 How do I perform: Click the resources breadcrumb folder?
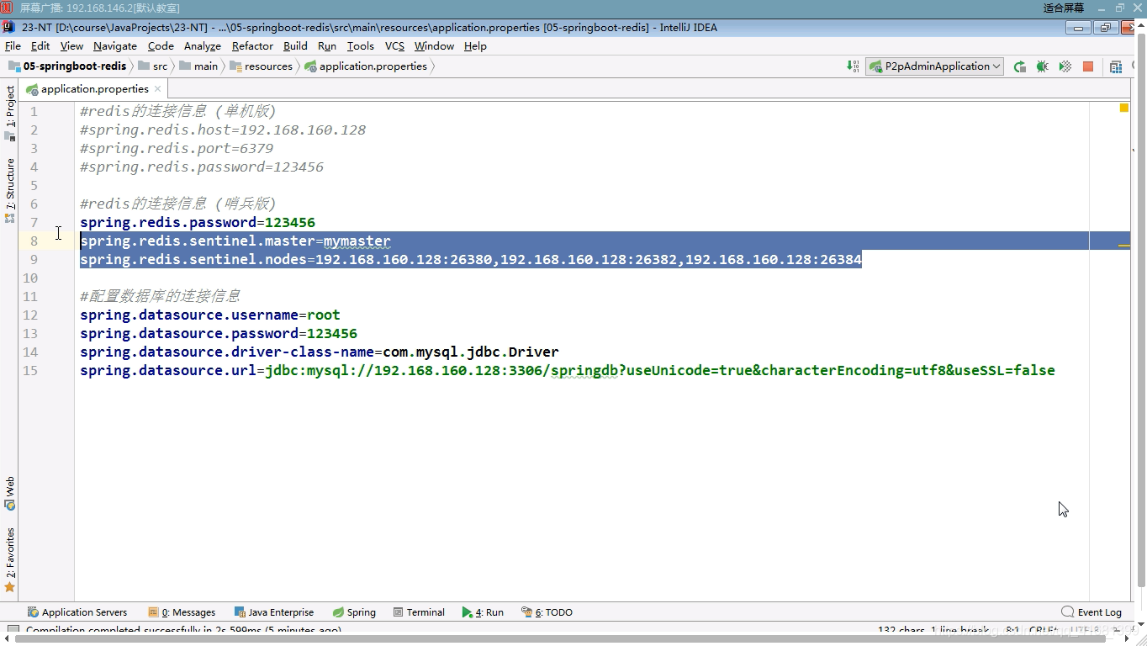tap(262, 66)
